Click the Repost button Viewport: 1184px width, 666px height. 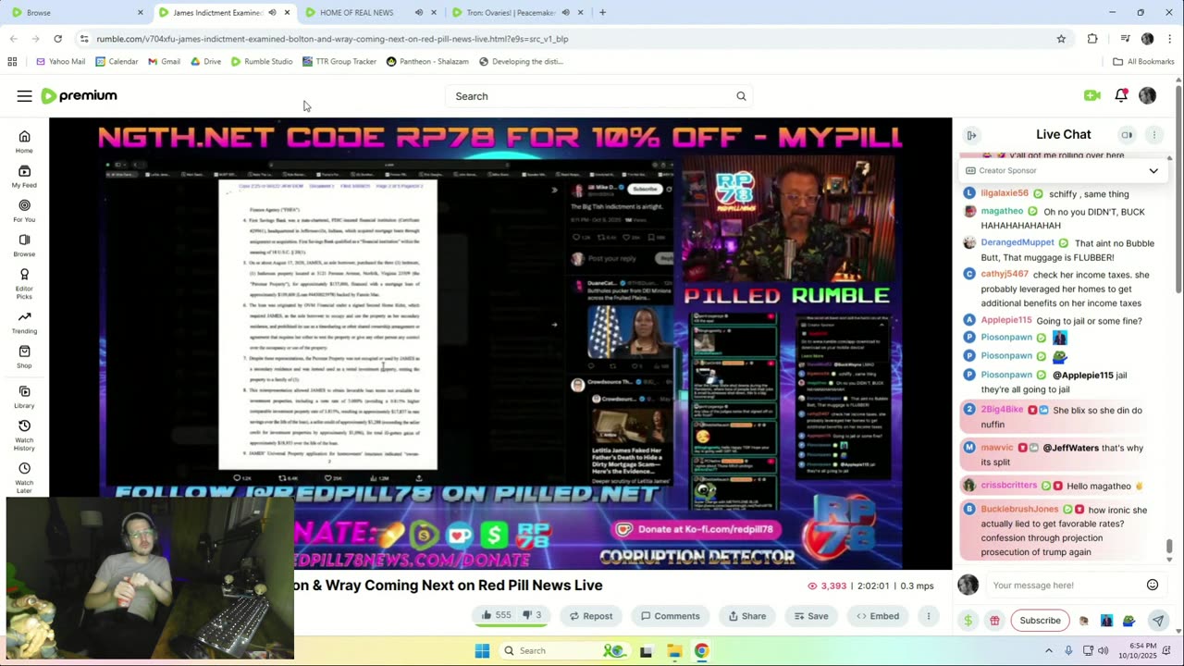[x=590, y=616]
